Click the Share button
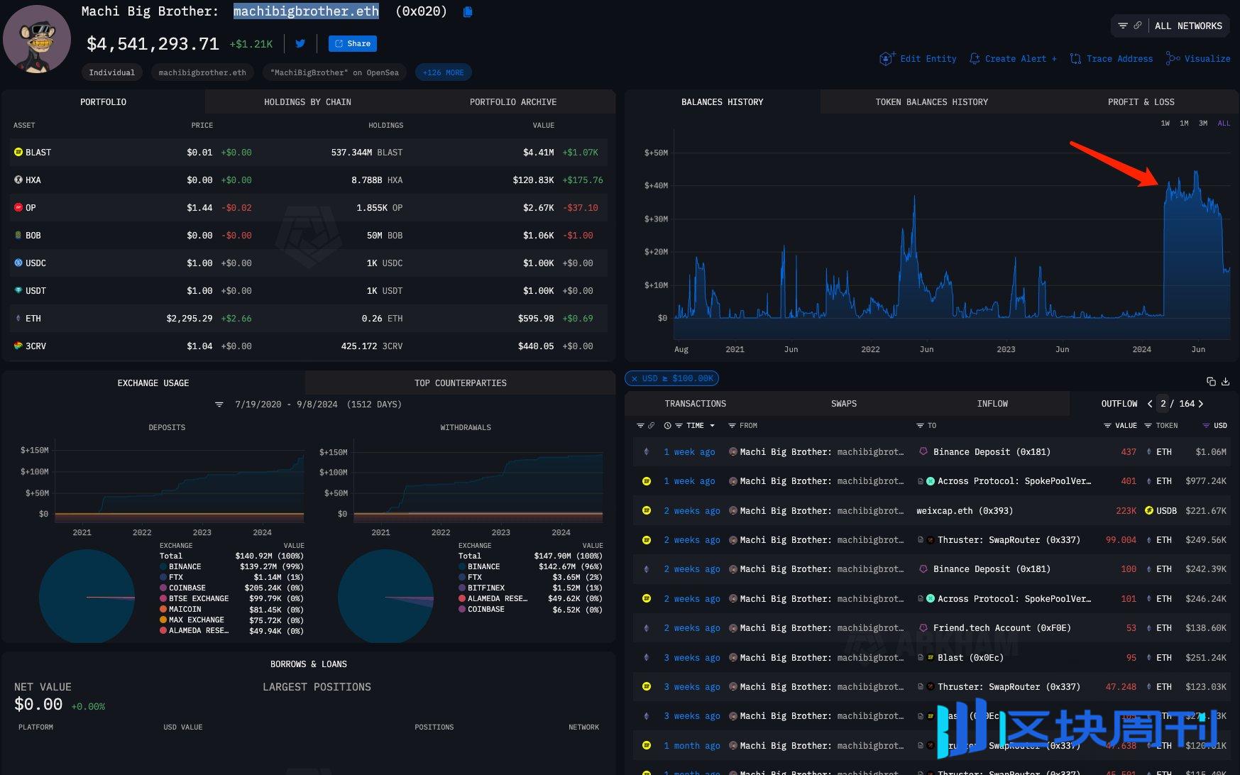This screenshot has height=775, width=1240. point(353,44)
